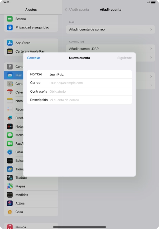Image resolution: width=159 pixels, height=229 pixels.
Task: Tap the Mail envelope icon in the sidebar
Action: tap(10, 75)
